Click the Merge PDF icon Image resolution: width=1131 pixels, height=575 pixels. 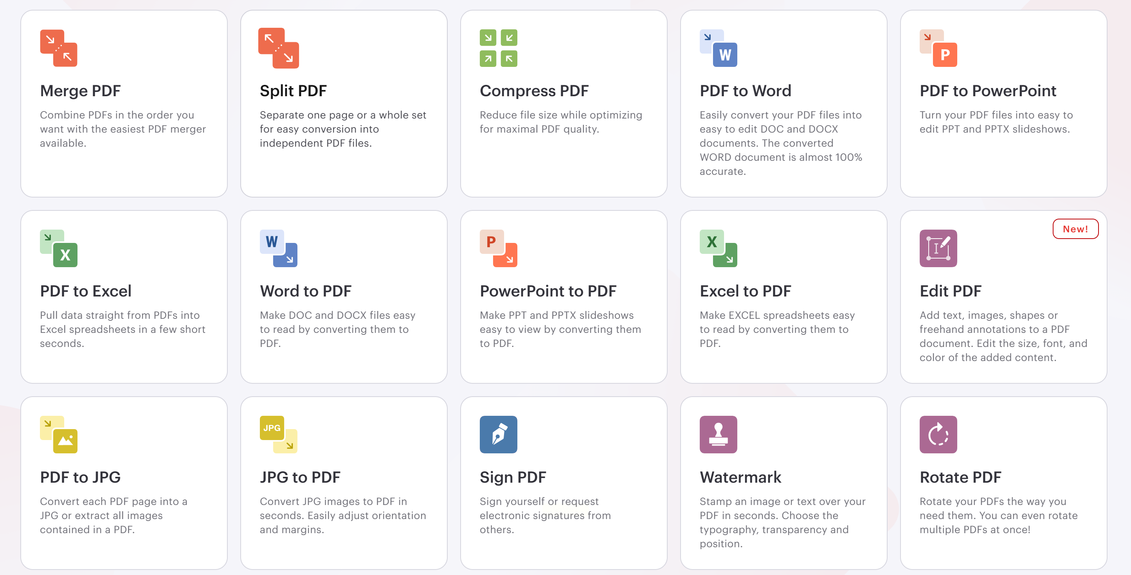pos(58,48)
